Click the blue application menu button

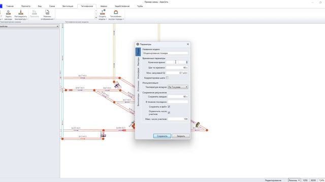coord(1,6)
